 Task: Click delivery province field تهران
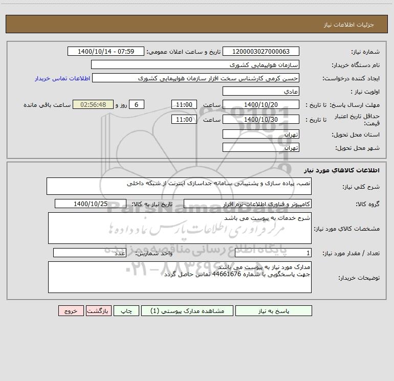[x=261, y=134]
